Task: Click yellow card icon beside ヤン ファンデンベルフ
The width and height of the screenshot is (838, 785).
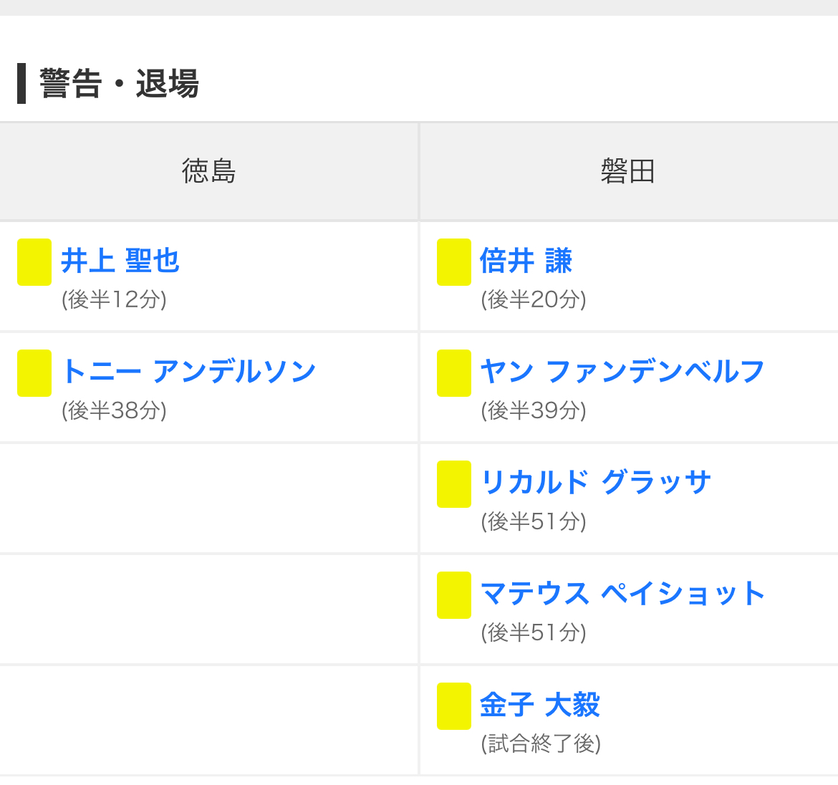Action: click(x=454, y=373)
